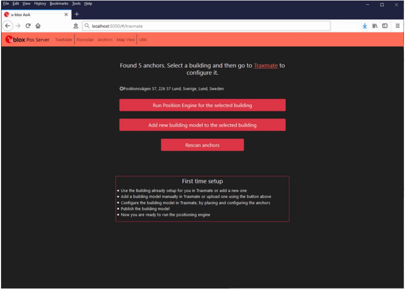This screenshot has width=405, height=289.
Task: Go back using the browser back arrow
Action: click(8, 26)
